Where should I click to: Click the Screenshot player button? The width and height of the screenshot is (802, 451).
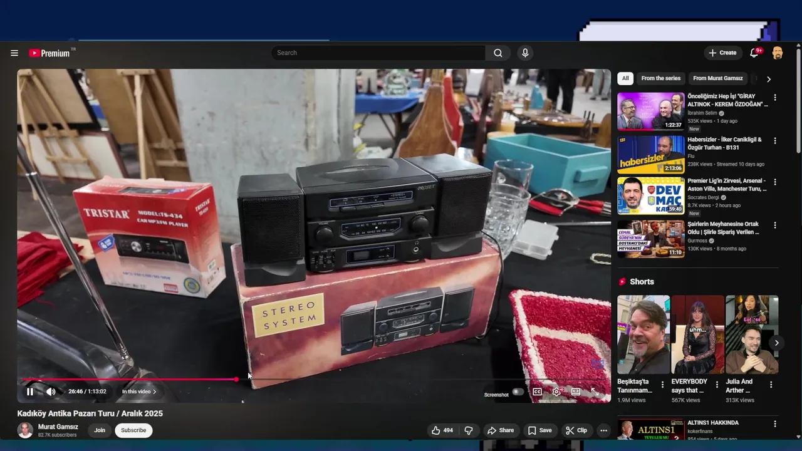(496, 395)
